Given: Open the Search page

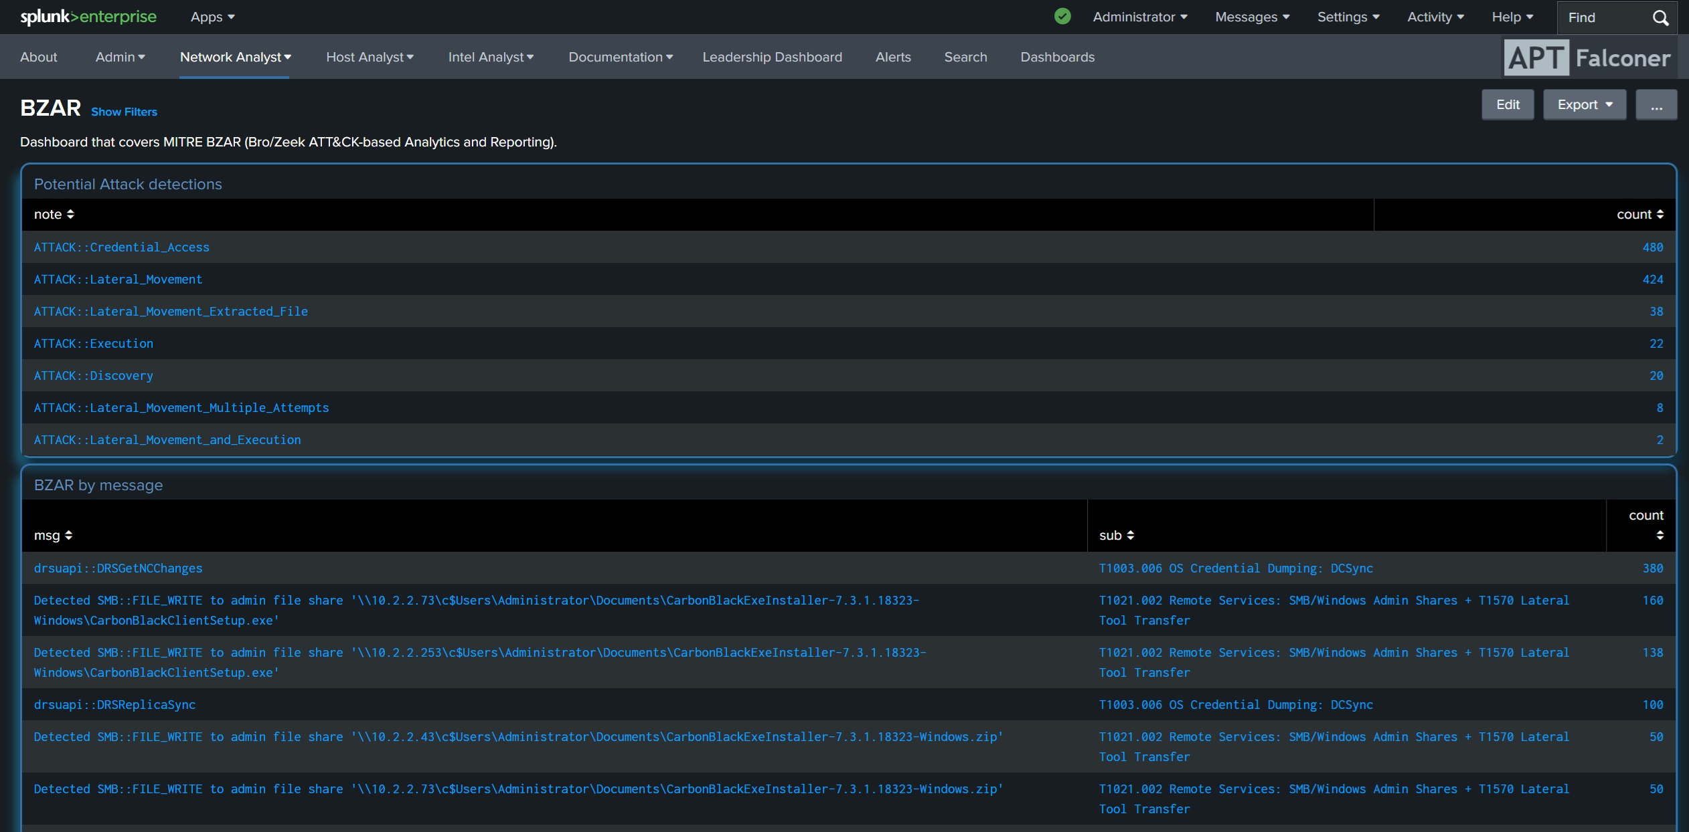Looking at the screenshot, I should pos(965,57).
